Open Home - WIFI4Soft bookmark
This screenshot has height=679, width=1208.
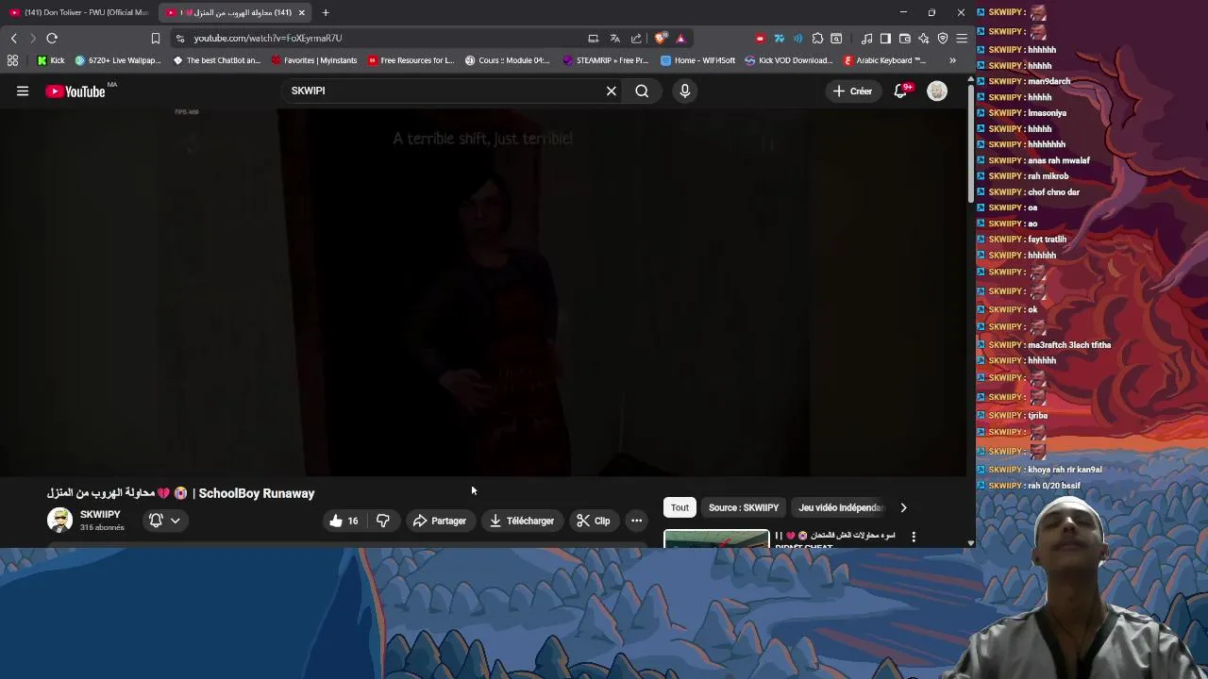[x=698, y=60]
